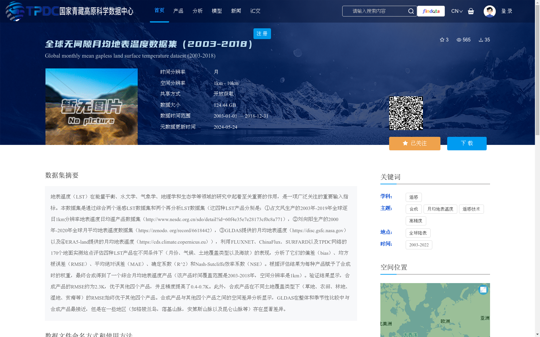The image size is (540, 337).
Task: Click the vertical page scrollbar
Action: point(537,71)
